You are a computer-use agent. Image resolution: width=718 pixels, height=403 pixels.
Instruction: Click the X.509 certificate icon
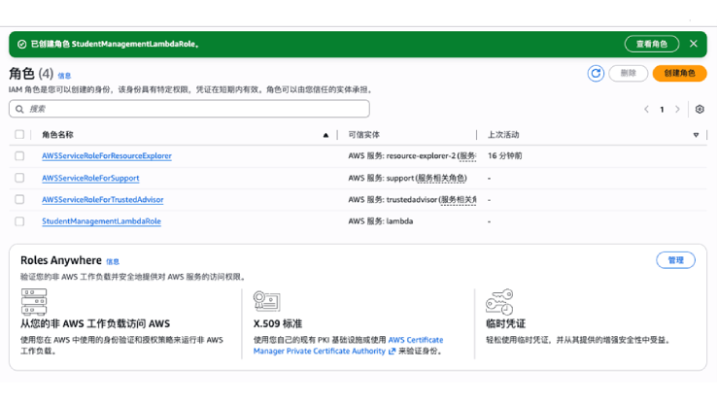pos(266,301)
